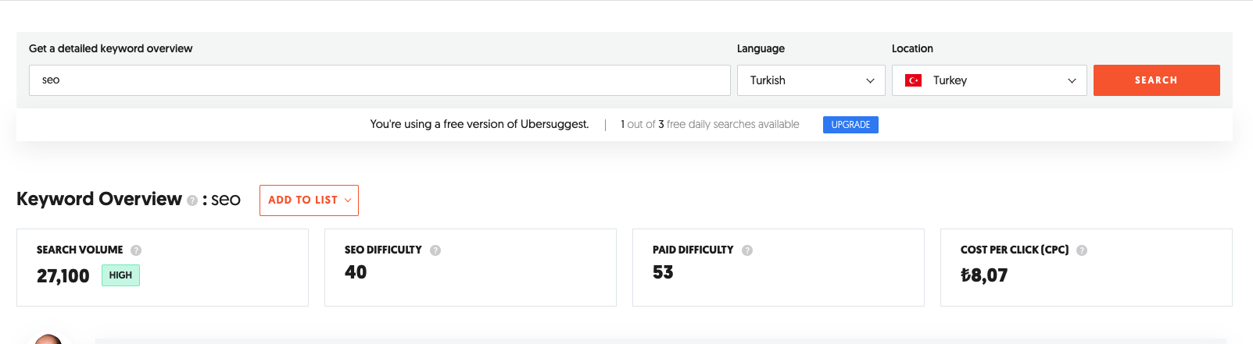Select the SEO Difficulty card
This screenshot has width=1253, height=344.
(471, 268)
